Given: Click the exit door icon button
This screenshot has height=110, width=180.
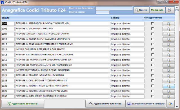Looking at the screenshot, I should (x=170, y=104).
